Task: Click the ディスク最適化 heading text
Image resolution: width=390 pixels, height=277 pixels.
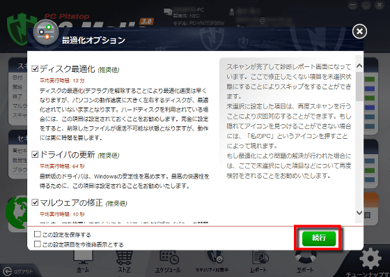Action: coord(67,69)
